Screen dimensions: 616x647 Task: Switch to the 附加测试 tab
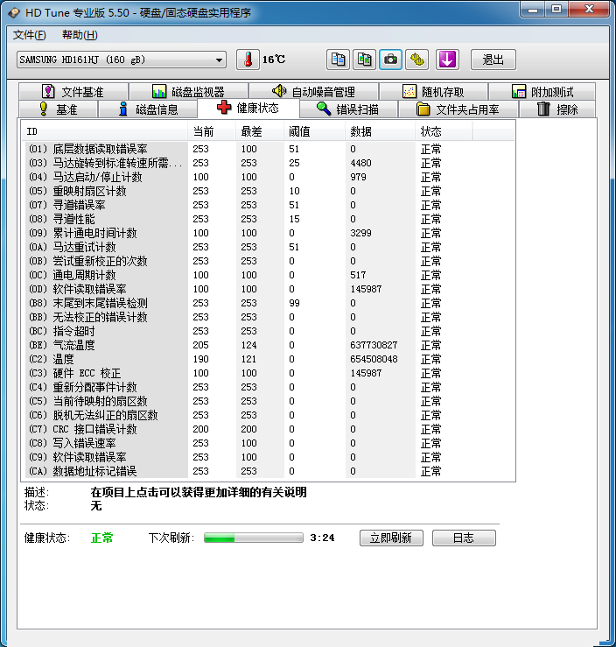(x=542, y=91)
